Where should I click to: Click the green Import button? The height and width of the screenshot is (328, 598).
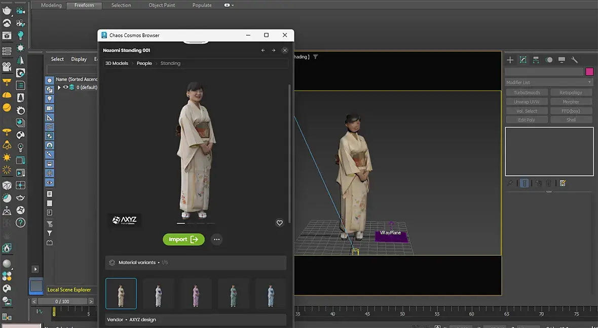click(x=183, y=239)
